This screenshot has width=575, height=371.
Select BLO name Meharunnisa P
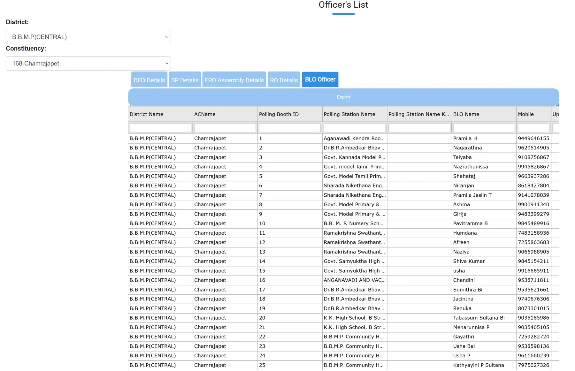(x=471, y=327)
